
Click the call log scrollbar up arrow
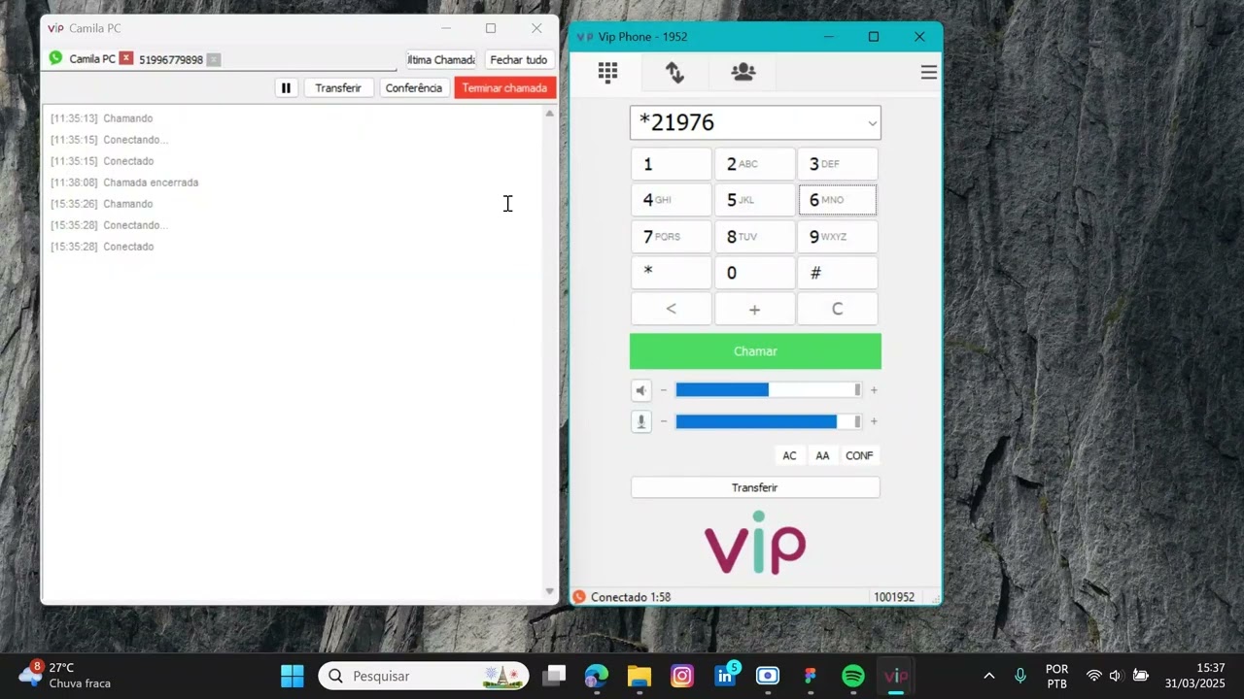pyautogui.click(x=549, y=114)
